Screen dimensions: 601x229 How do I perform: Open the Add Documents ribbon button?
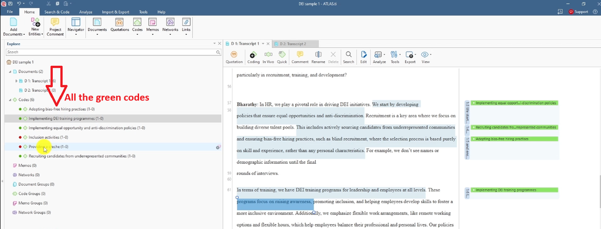[x=13, y=26]
